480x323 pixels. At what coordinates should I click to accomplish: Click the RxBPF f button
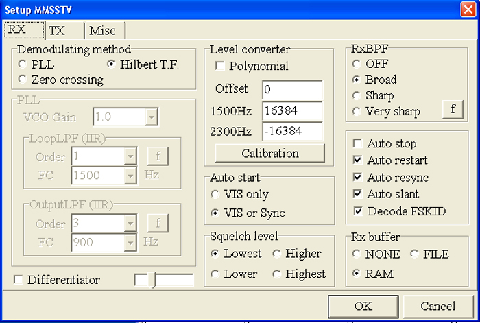pyautogui.click(x=453, y=109)
